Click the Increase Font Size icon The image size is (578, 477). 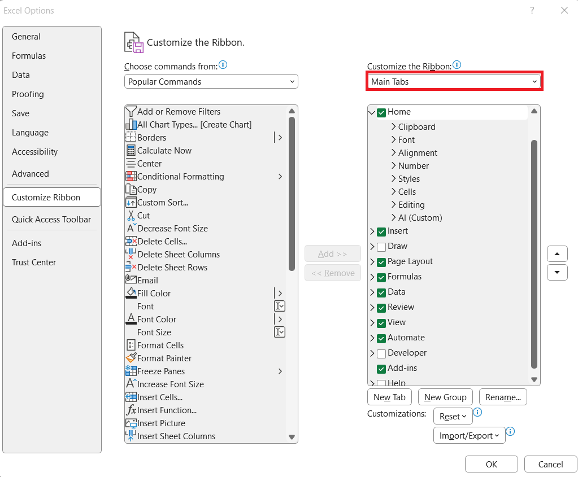coord(132,383)
